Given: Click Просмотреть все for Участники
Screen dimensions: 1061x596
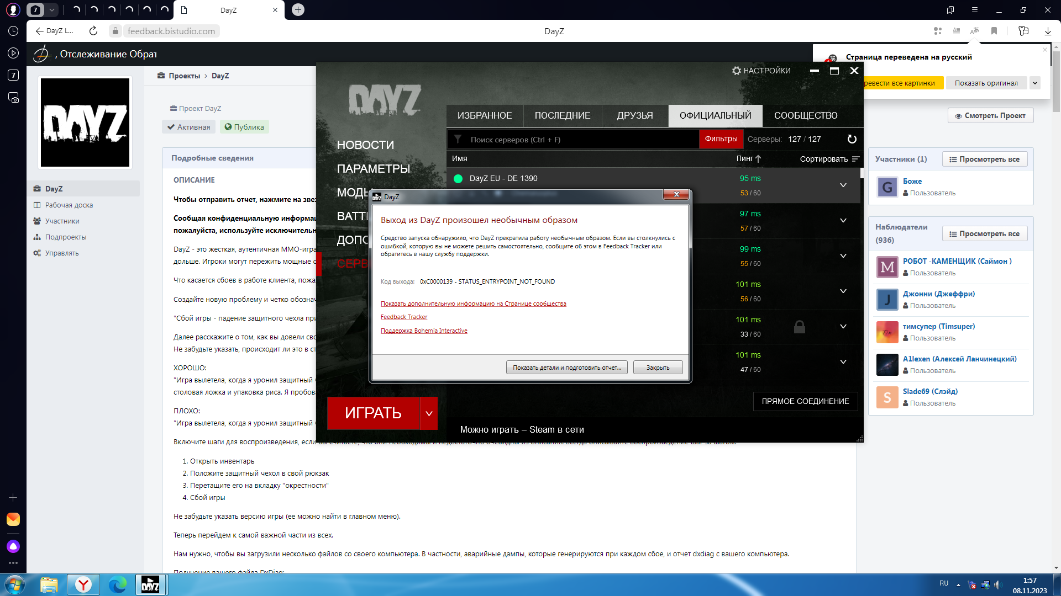Looking at the screenshot, I should (x=985, y=159).
